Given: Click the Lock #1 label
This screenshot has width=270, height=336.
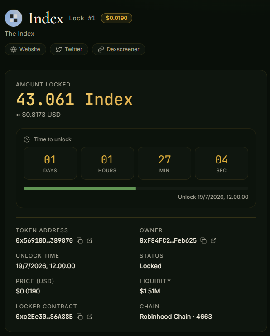Looking at the screenshot, I should click(82, 19).
